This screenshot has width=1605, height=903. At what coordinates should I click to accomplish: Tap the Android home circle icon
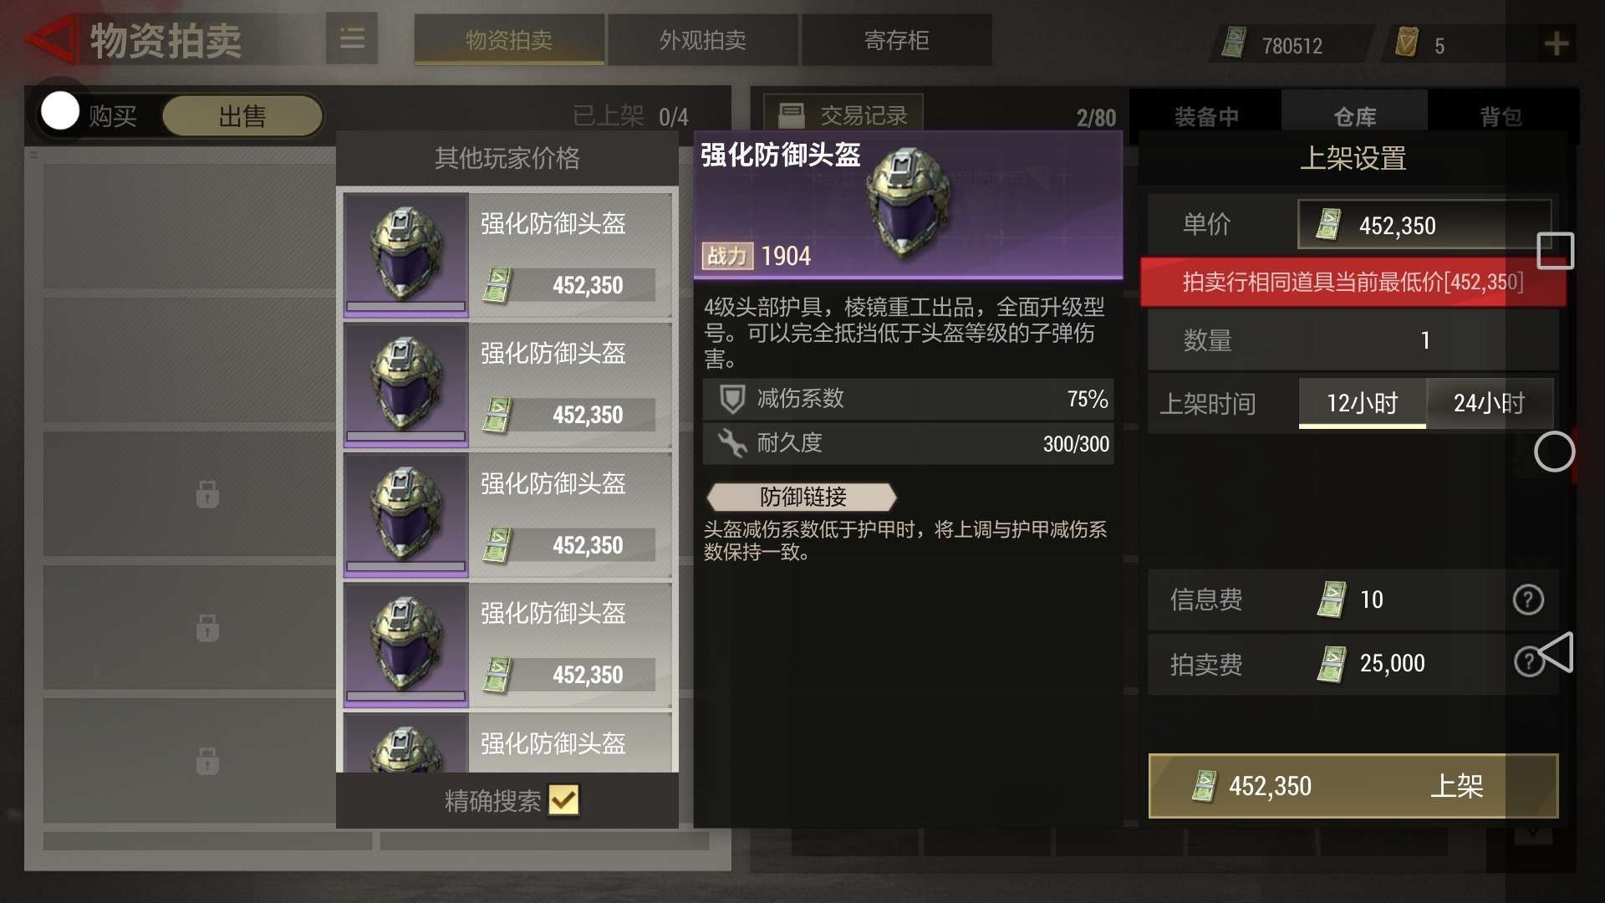pos(1554,452)
